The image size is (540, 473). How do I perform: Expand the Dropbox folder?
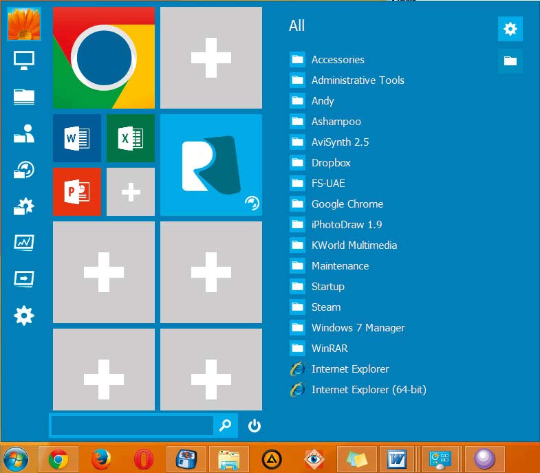[x=321, y=163]
